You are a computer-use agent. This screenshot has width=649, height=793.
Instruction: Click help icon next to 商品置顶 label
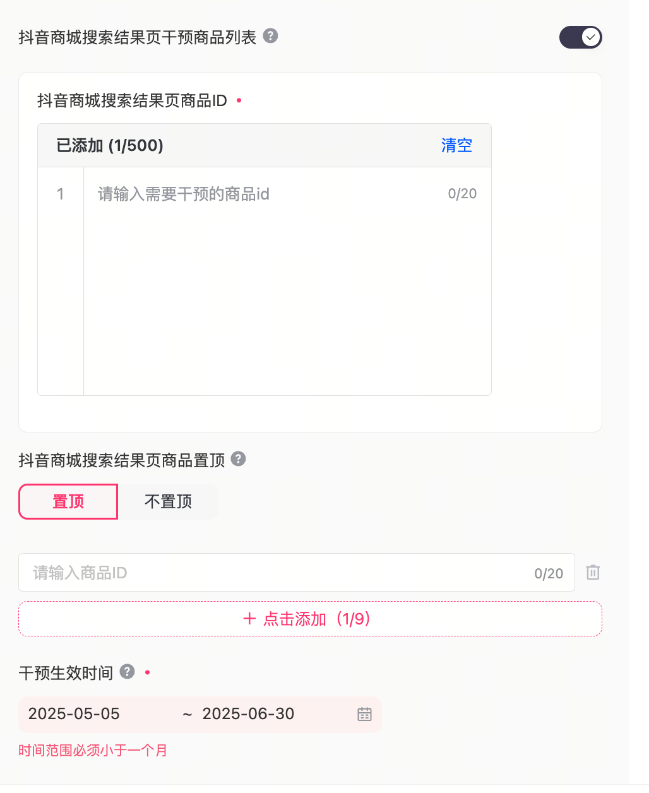238,459
